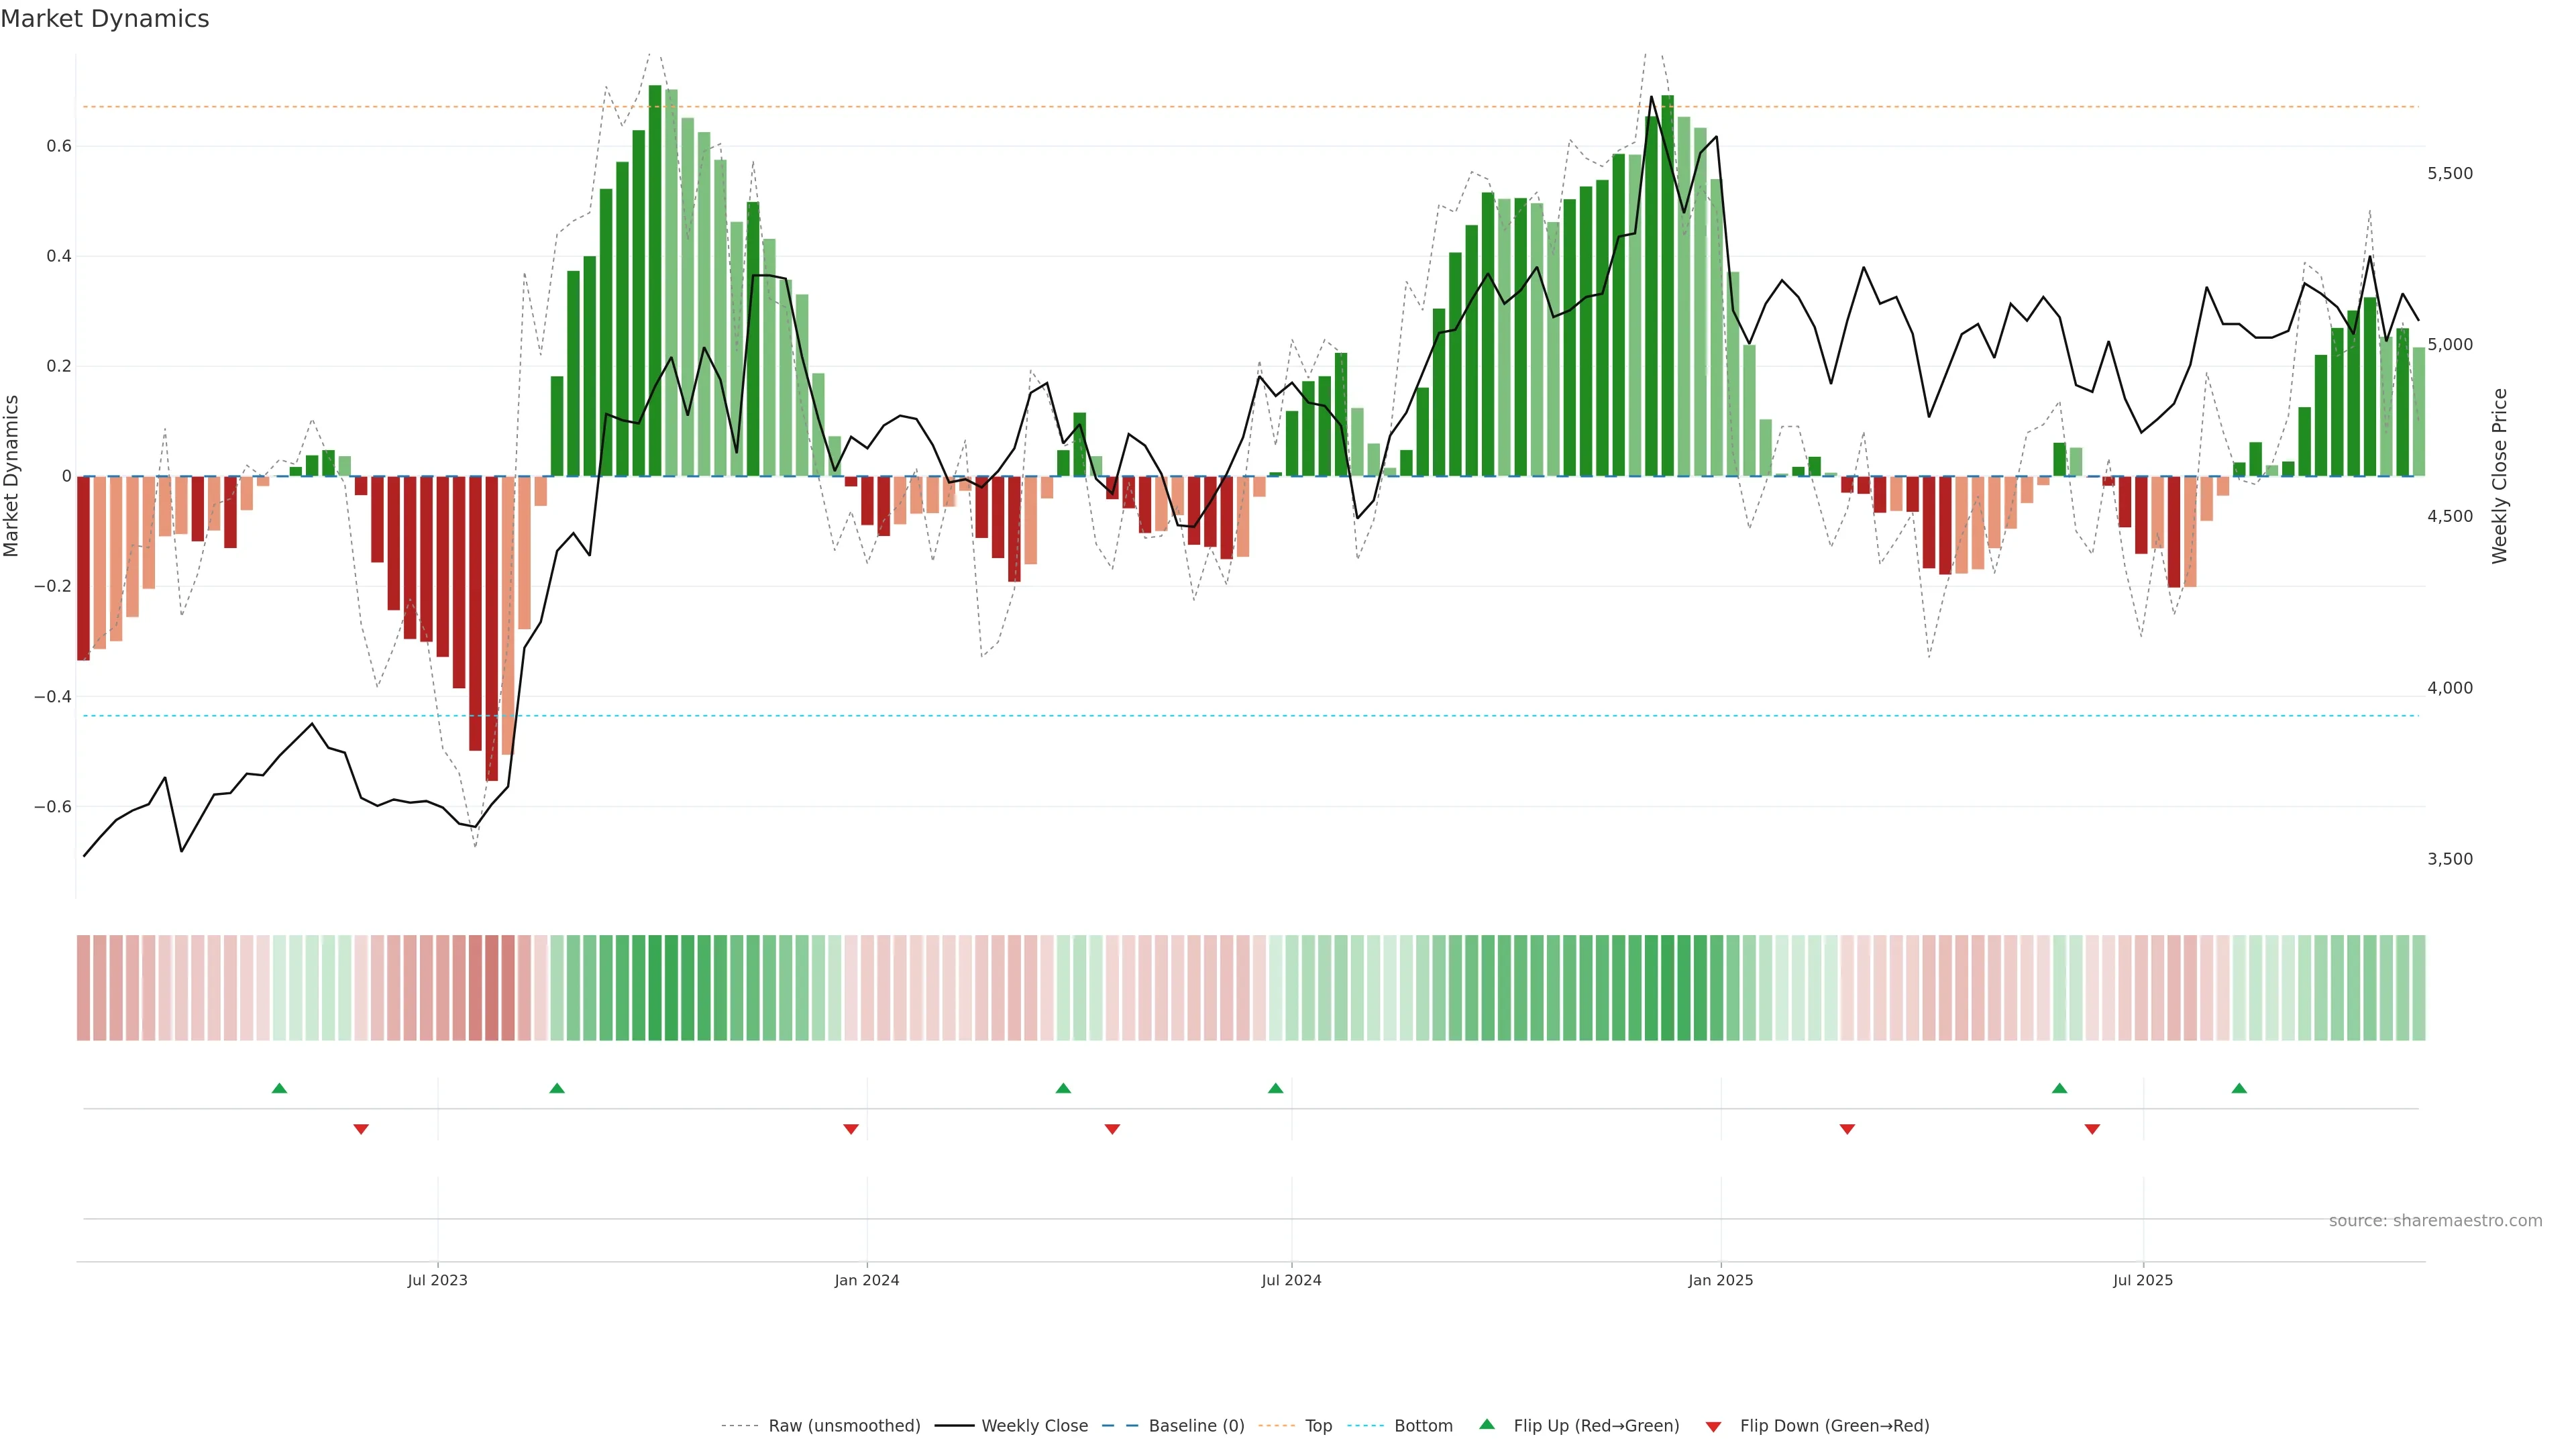Toggle the Baseline (0) legend entry
This screenshot has height=1449, width=2576.
click(1196, 1426)
